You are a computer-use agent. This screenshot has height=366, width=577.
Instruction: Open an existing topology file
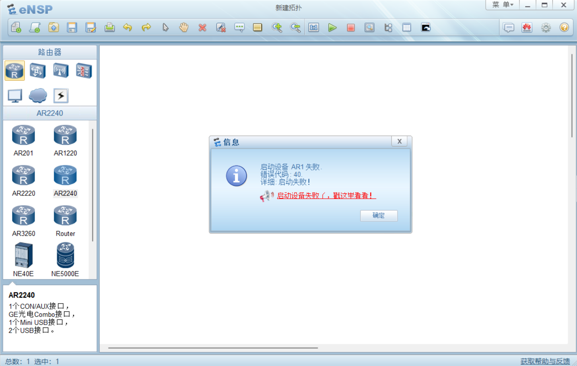(54, 27)
